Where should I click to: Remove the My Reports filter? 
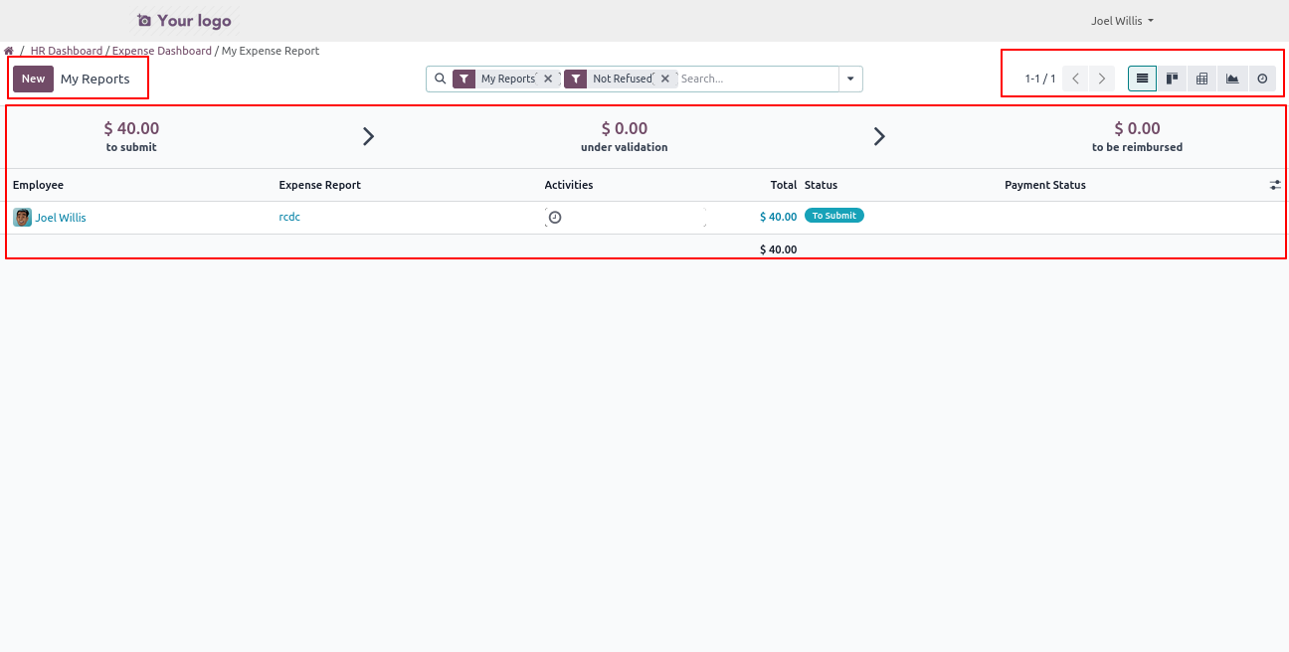point(548,79)
